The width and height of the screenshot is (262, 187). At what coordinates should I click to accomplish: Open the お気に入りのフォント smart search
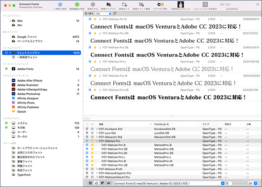(30, 153)
